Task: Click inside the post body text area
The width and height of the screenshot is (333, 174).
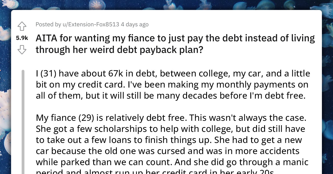Action: (172, 125)
